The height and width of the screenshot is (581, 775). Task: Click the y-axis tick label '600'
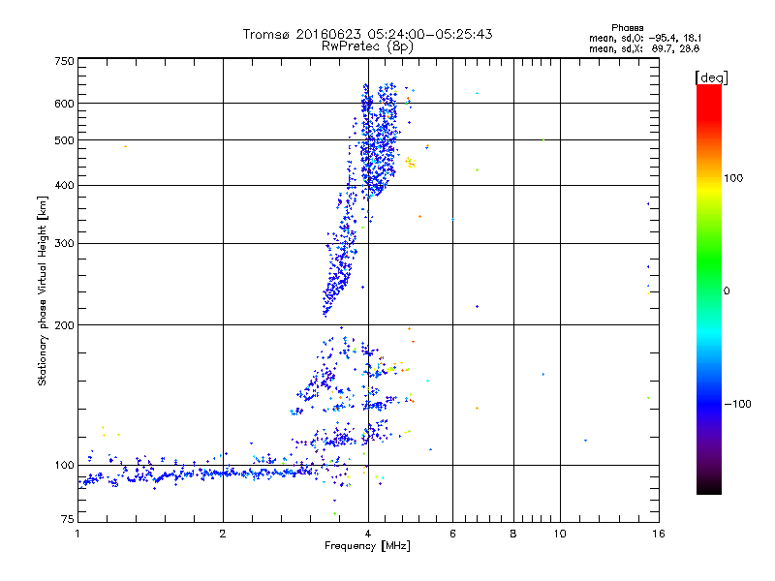tap(65, 104)
